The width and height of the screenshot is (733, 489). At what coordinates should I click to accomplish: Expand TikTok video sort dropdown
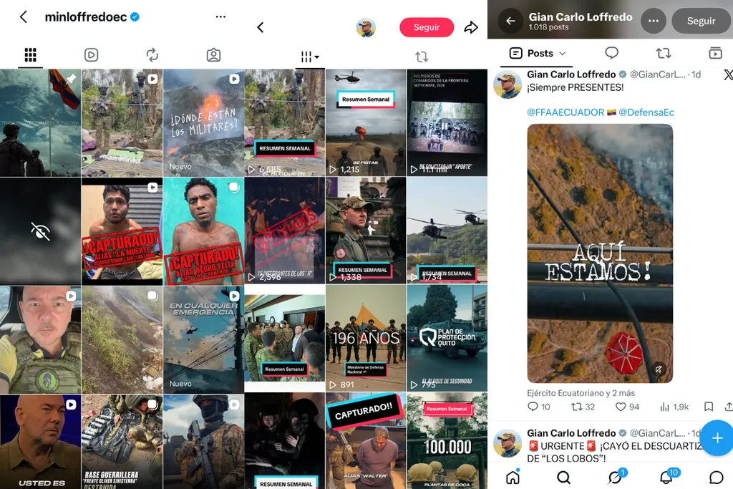[309, 57]
